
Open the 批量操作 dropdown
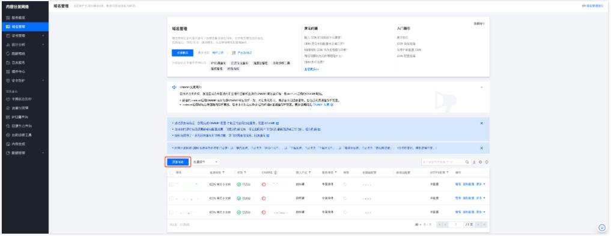click(x=205, y=162)
